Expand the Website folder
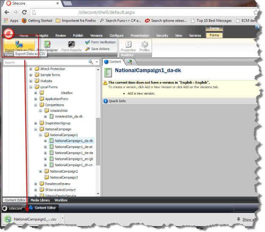This screenshot has width=265, height=232. [x=31, y=81]
